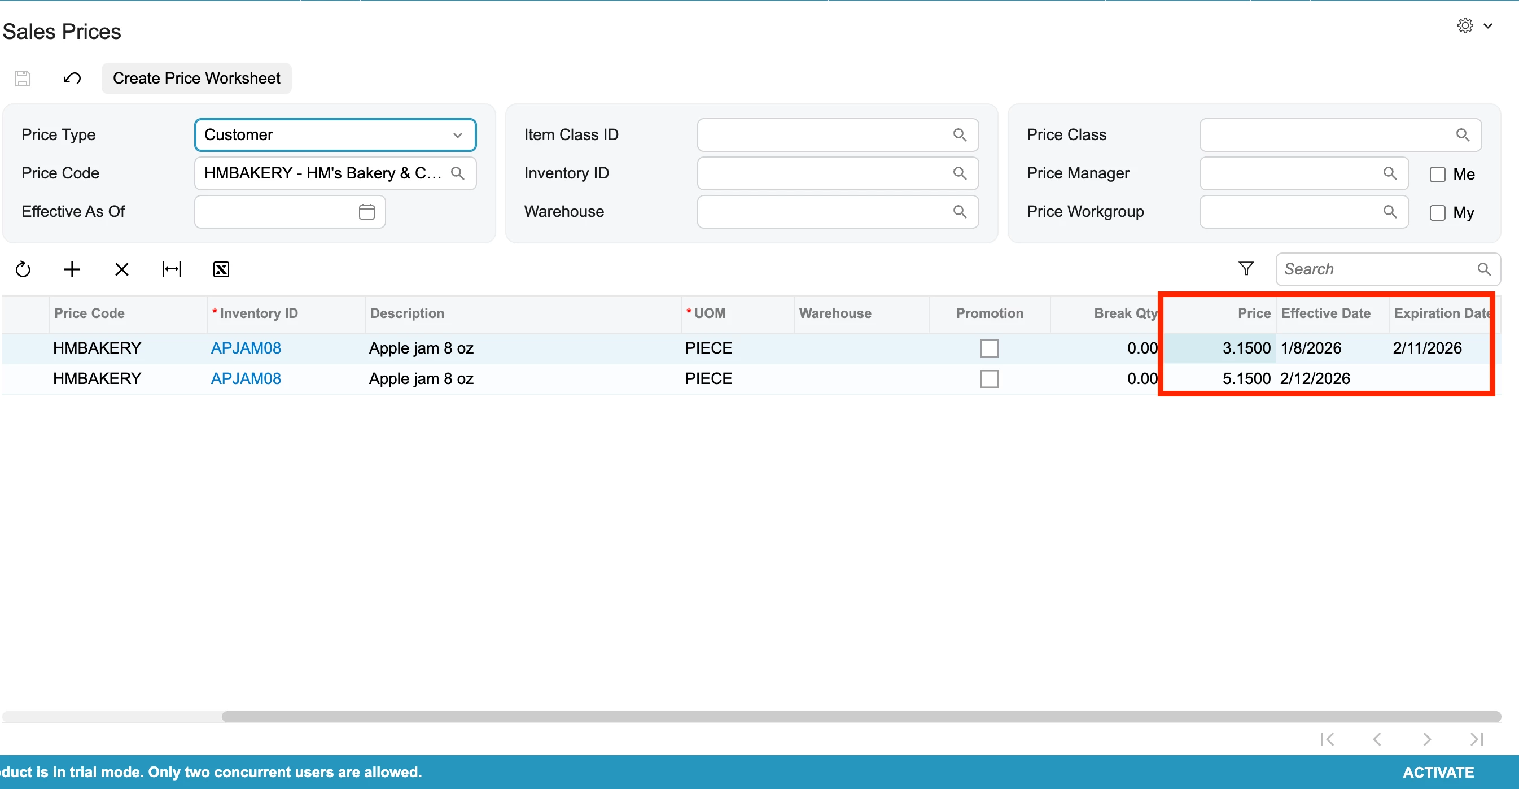Click Fit to Screen columns icon
This screenshot has width=1519, height=789.
tap(171, 270)
